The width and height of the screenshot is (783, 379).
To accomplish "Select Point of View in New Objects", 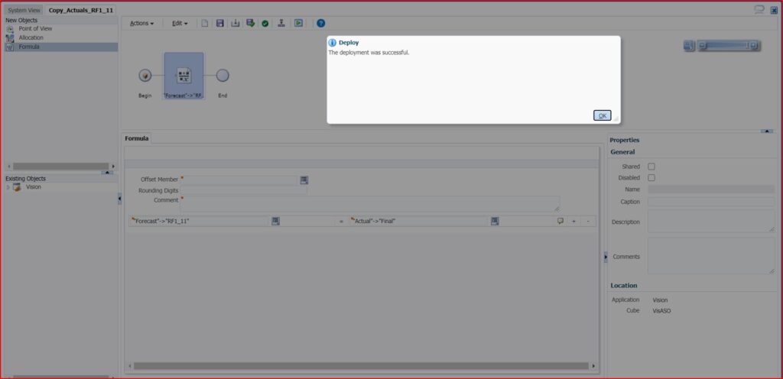I will (x=35, y=29).
